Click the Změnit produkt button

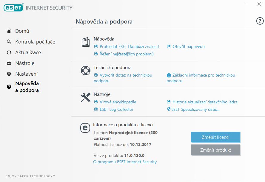(215, 150)
